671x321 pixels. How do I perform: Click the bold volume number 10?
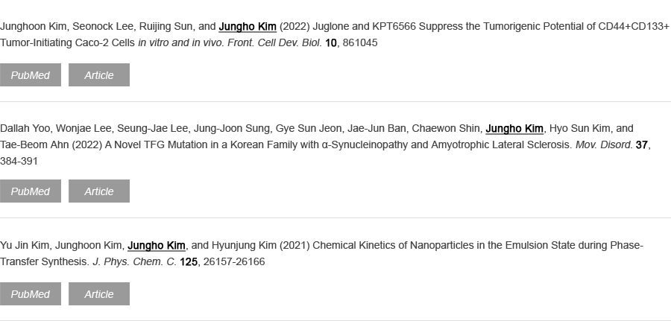point(331,42)
